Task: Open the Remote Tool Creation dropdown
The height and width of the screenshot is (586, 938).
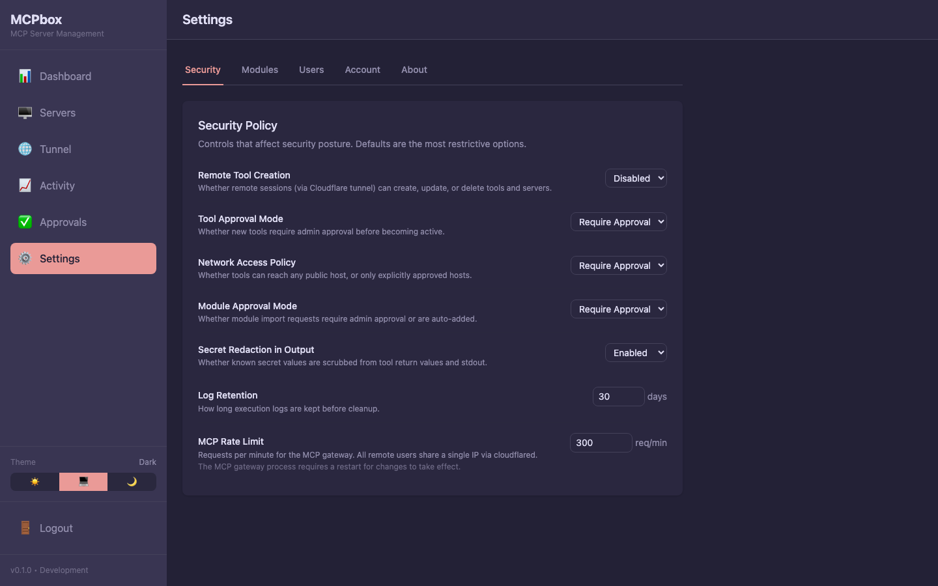Action: click(x=636, y=178)
